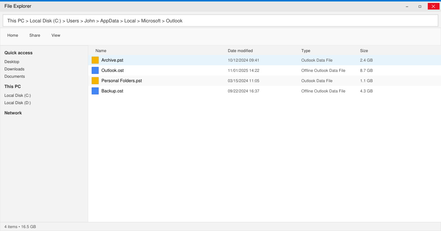Open the Share ribbon tab
The image size is (441, 231).
click(x=35, y=35)
